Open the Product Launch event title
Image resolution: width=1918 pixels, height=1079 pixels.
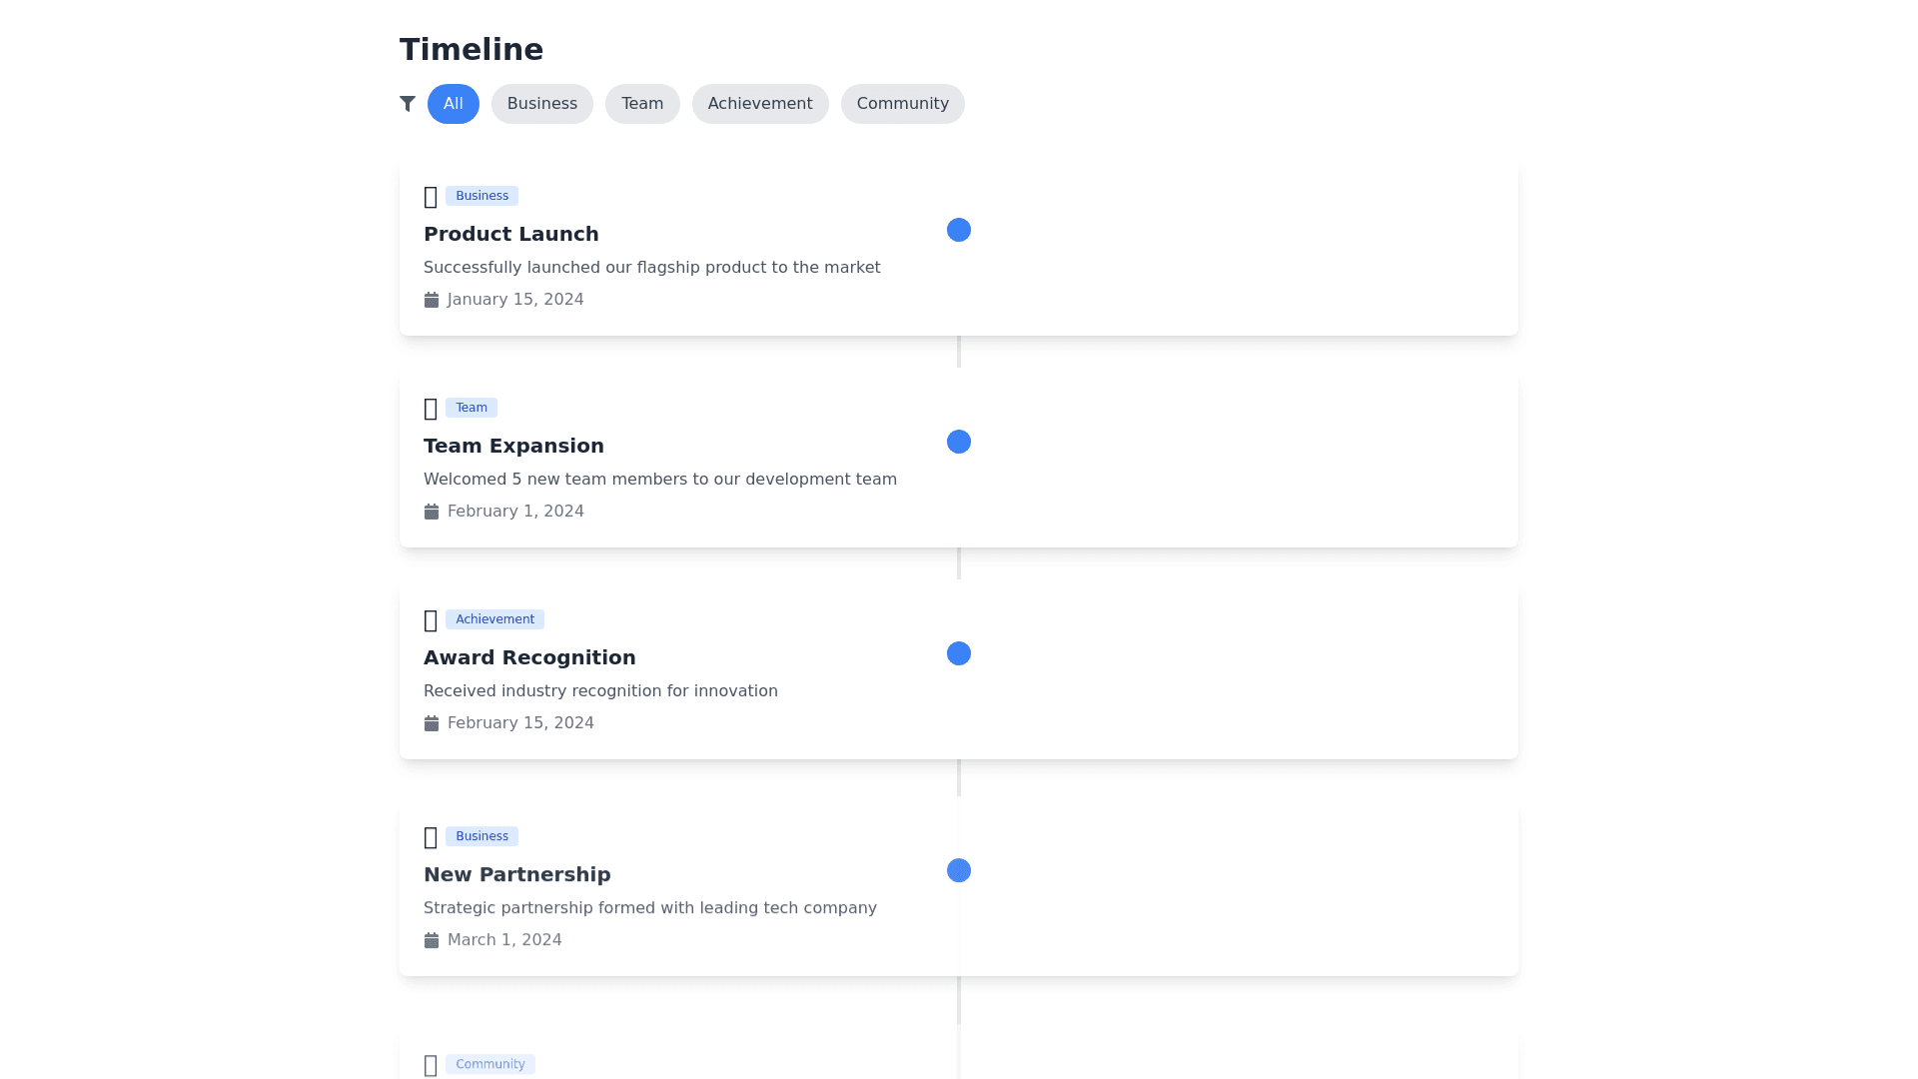pyautogui.click(x=510, y=234)
